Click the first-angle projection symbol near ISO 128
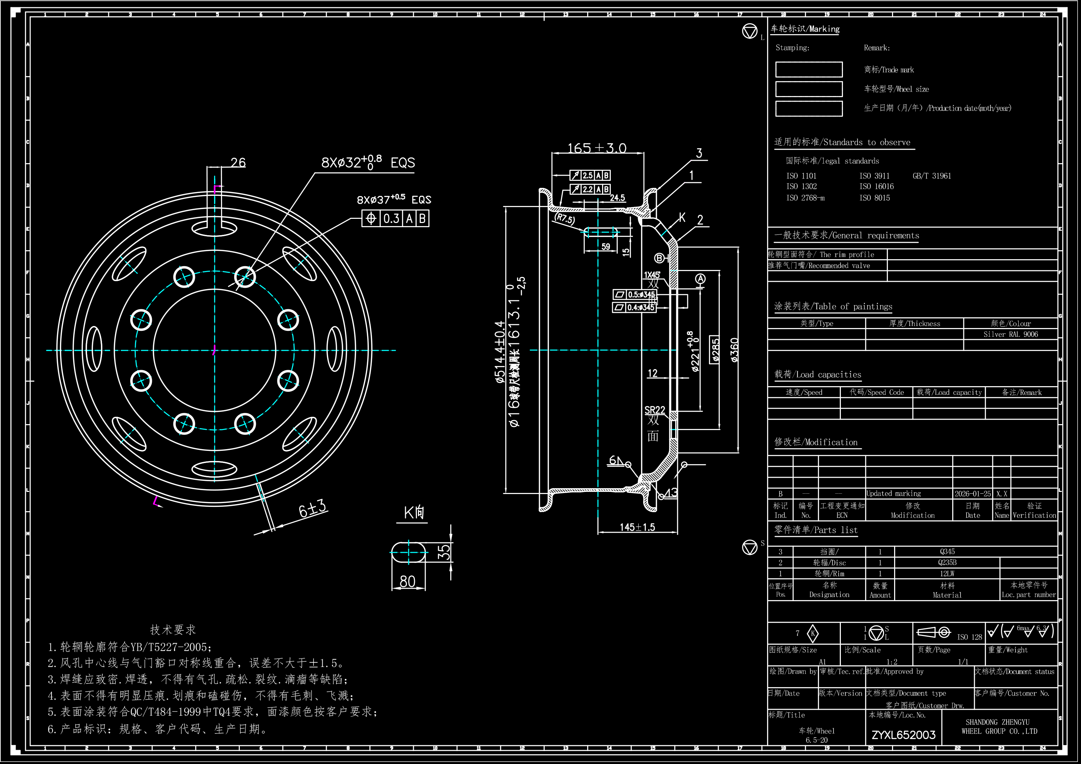 pos(934,632)
